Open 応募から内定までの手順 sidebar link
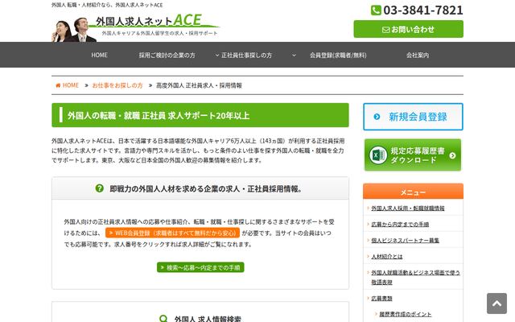The height and width of the screenshot is (322, 515). click(x=400, y=224)
